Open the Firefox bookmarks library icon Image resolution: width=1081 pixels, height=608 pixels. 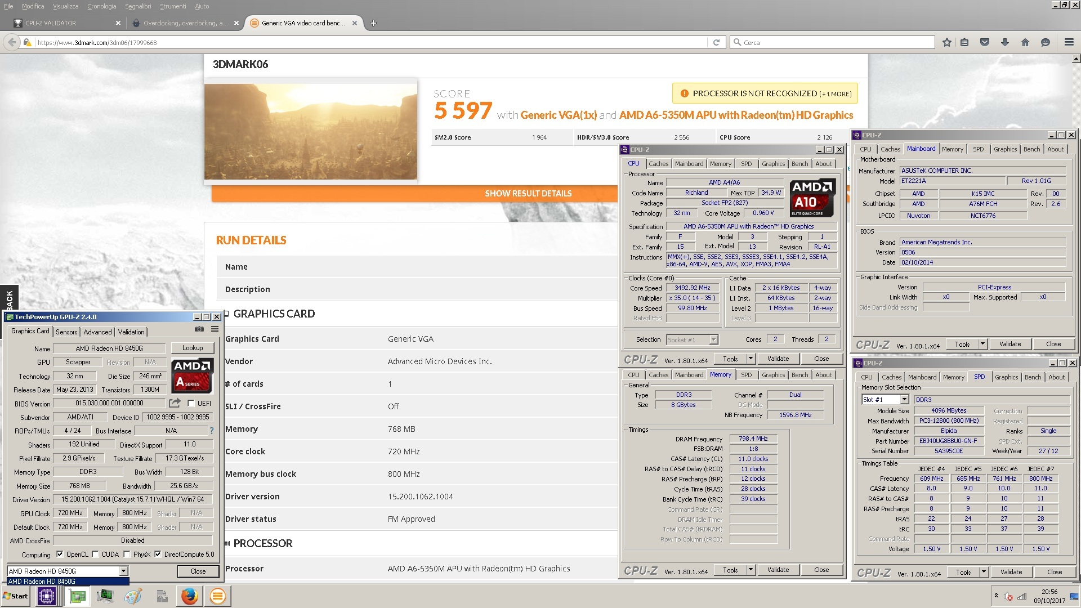tap(964, 42)
